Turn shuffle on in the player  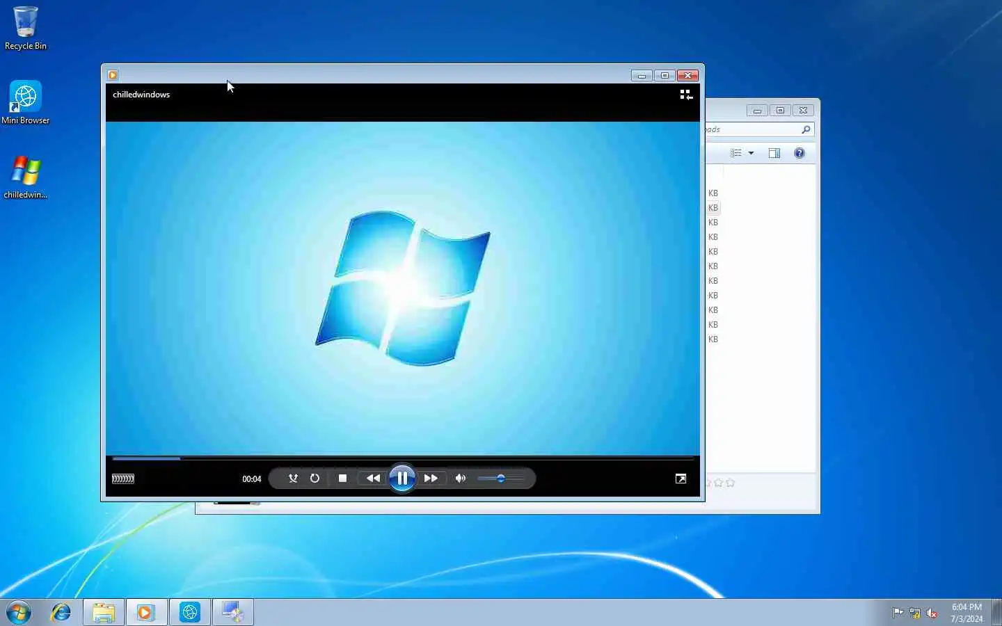pos(293,478)
